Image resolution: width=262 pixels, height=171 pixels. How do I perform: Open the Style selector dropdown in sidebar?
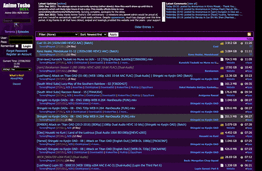pyautogui.click(x=17, y=69)
